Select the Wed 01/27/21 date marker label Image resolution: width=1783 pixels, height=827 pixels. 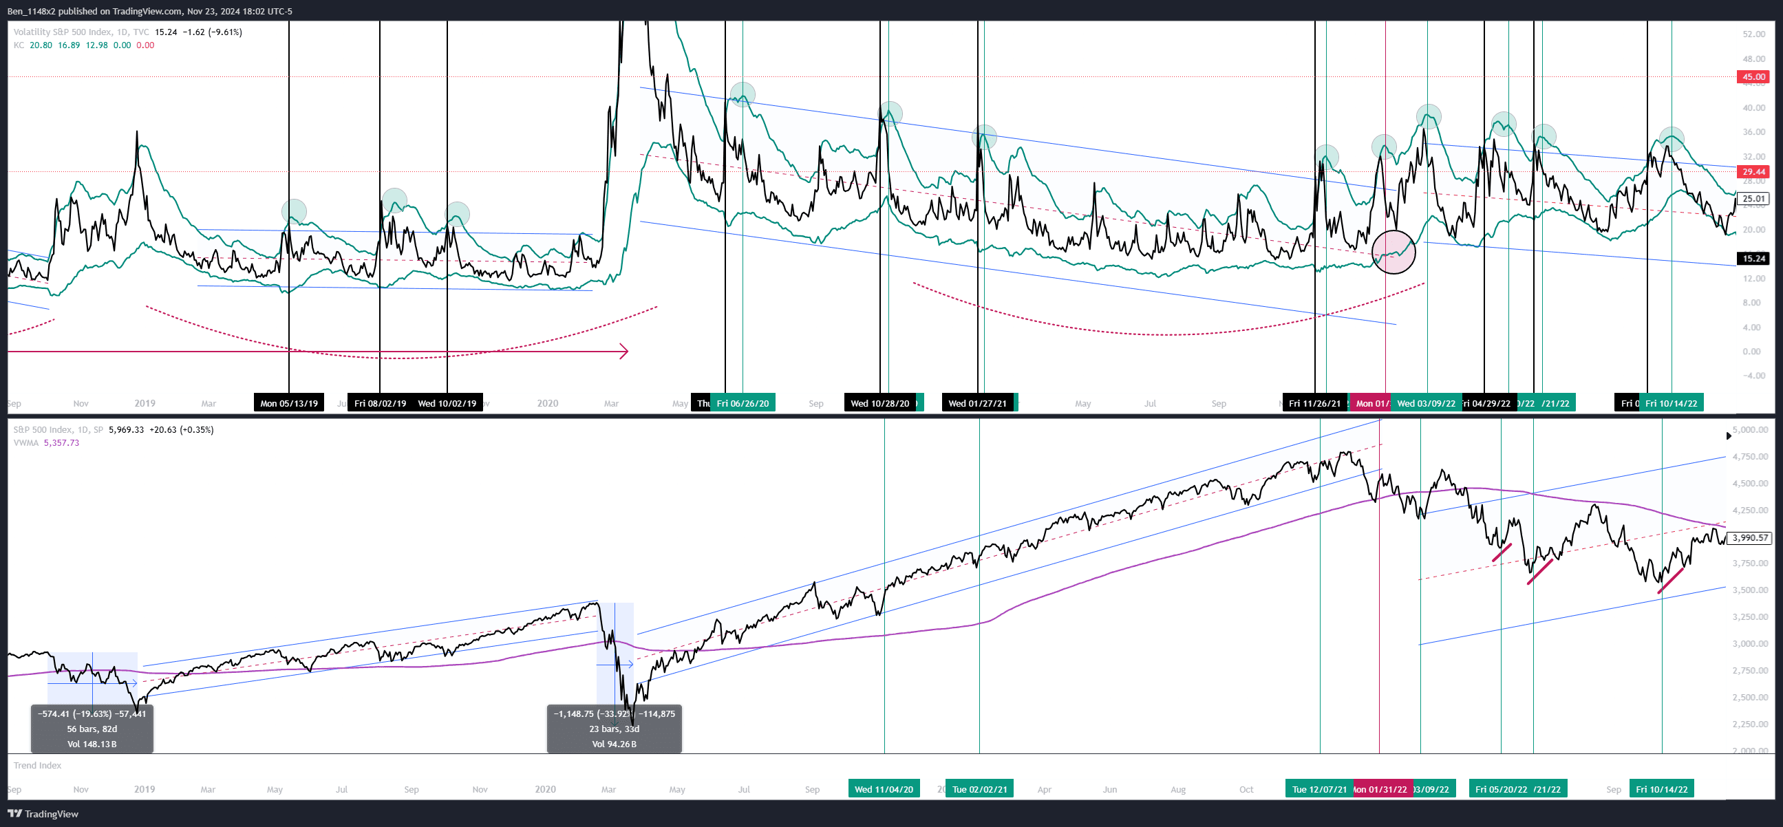coord(977,402)
